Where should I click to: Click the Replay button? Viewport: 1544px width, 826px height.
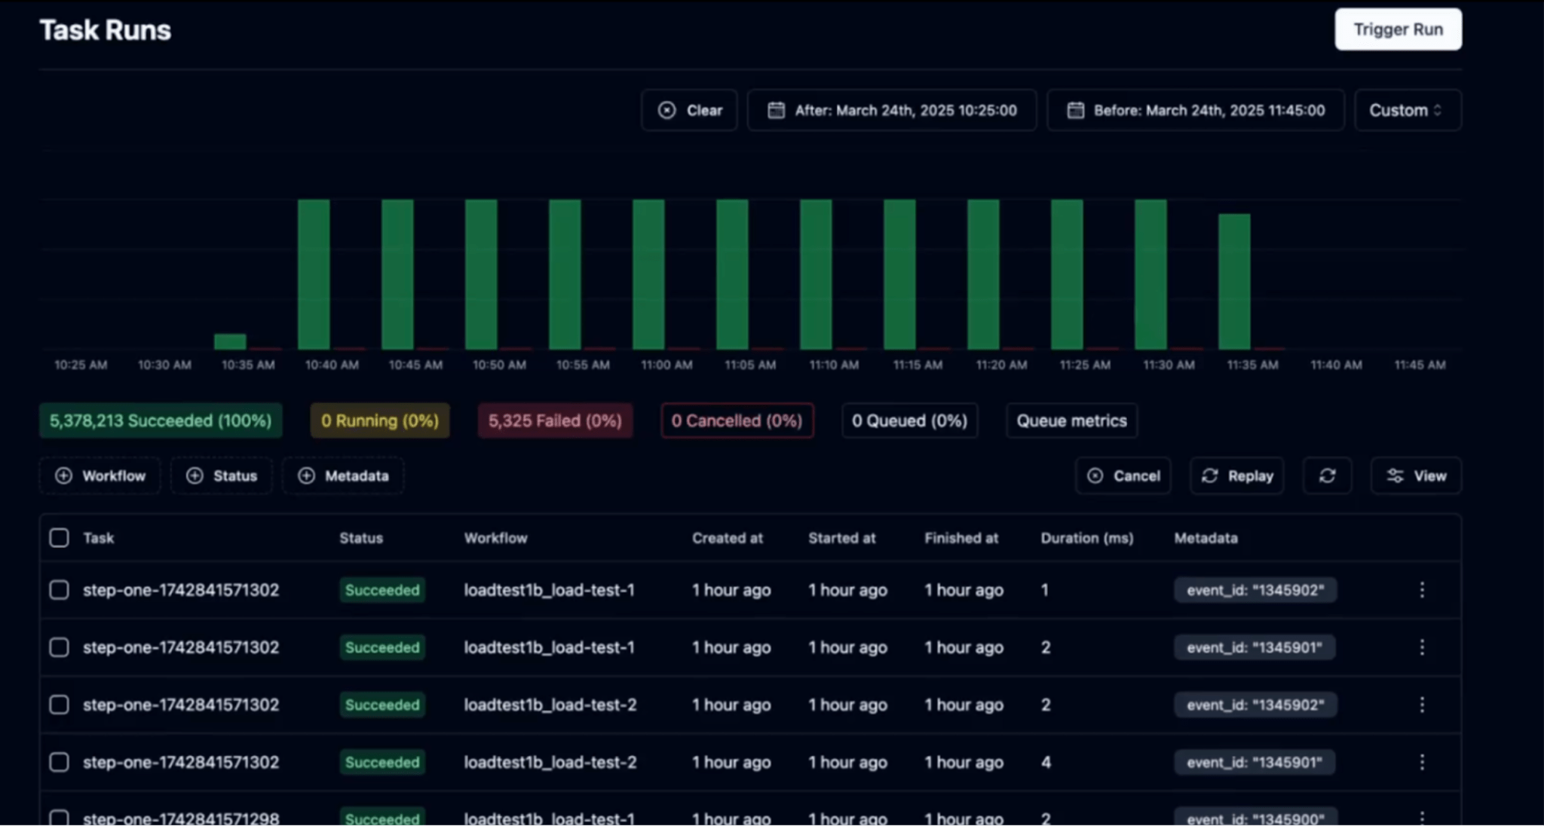coord(1236,476)
